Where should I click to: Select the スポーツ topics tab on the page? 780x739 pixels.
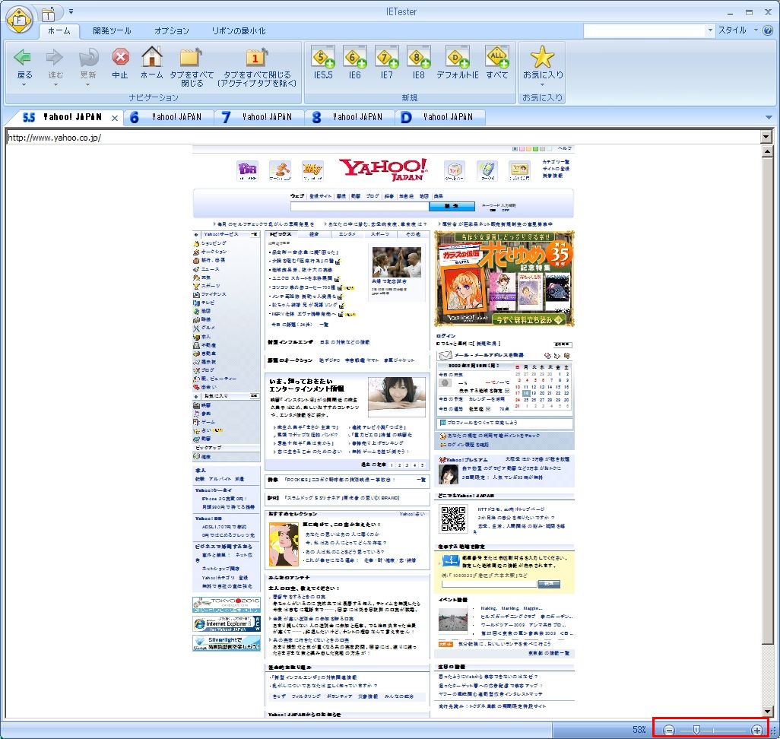380,234
